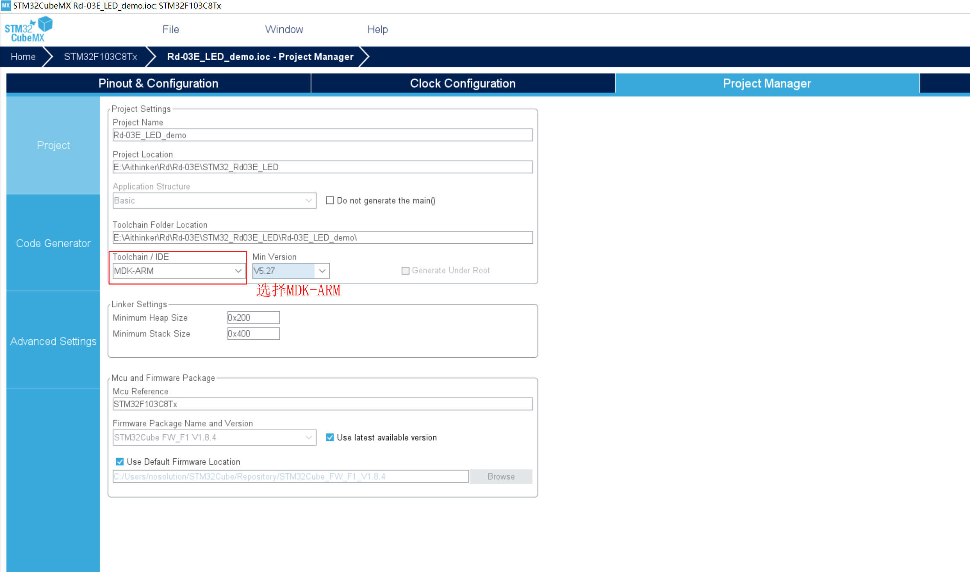Expand the Toolchain / IDE dropdown
Viewport: 970px width, 572px height.
pos(238,271)
